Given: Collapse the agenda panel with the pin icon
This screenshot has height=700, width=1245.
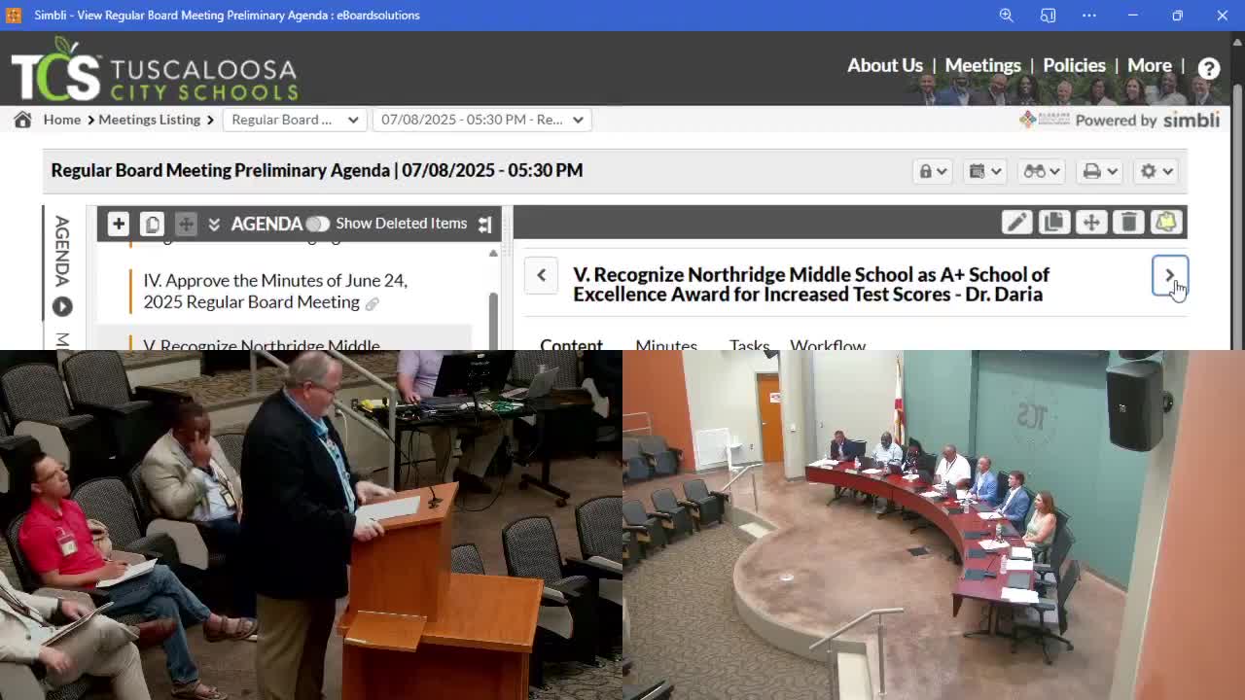Looking at the screenshot, I should [x=484, y=224].
